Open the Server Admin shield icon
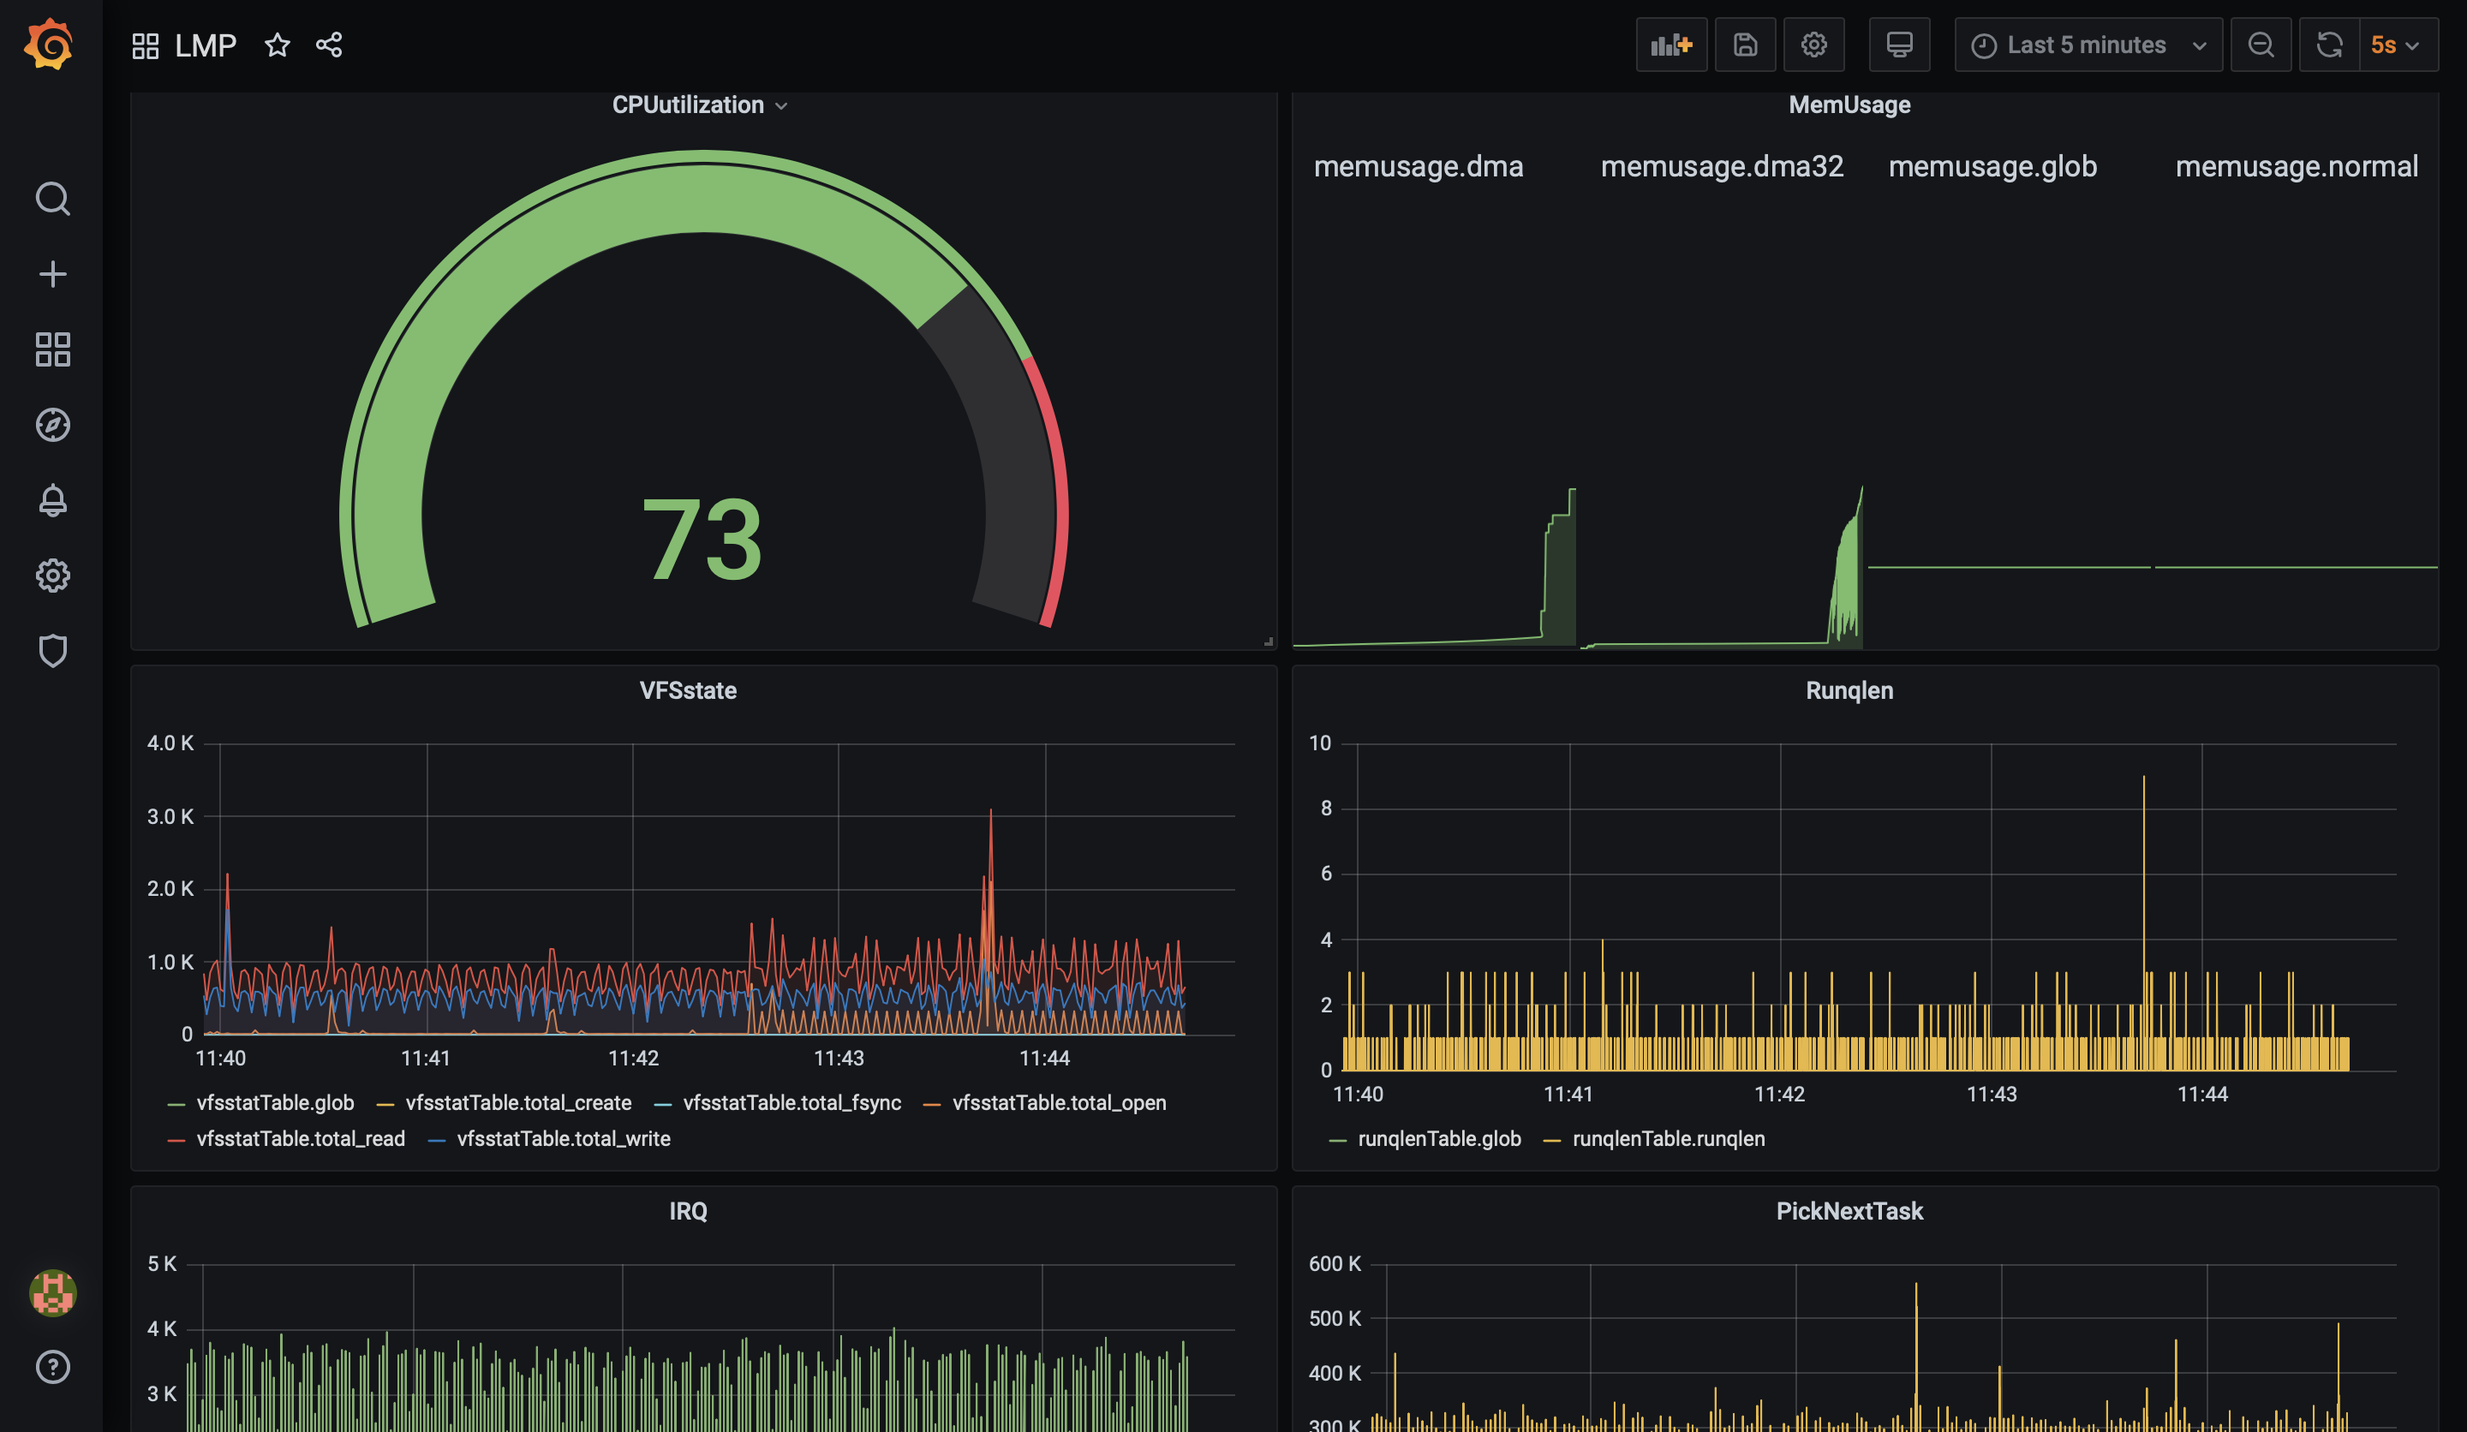 click(52, 651)
